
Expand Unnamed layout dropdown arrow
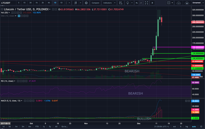tap(203, 3)
